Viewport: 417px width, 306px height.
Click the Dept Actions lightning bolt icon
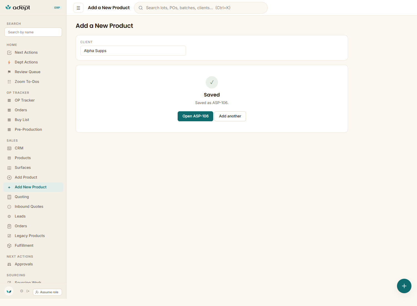[x=9, y=62]
